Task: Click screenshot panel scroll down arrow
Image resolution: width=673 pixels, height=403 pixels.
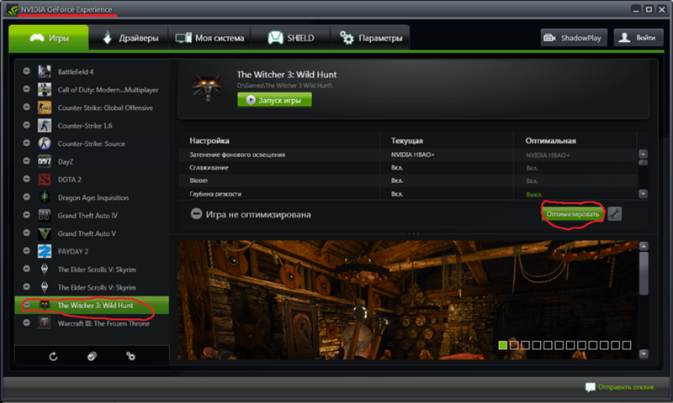Action: click(x=644, y=353)
